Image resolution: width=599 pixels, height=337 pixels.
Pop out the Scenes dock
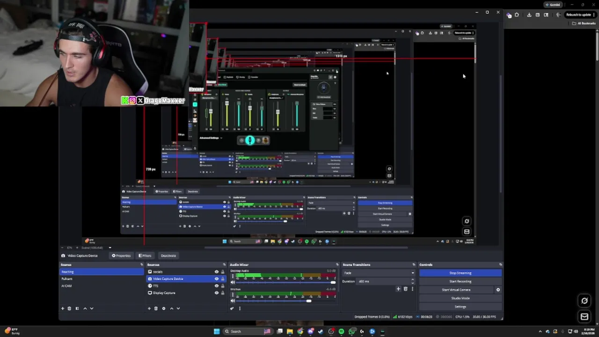[141, 265]
